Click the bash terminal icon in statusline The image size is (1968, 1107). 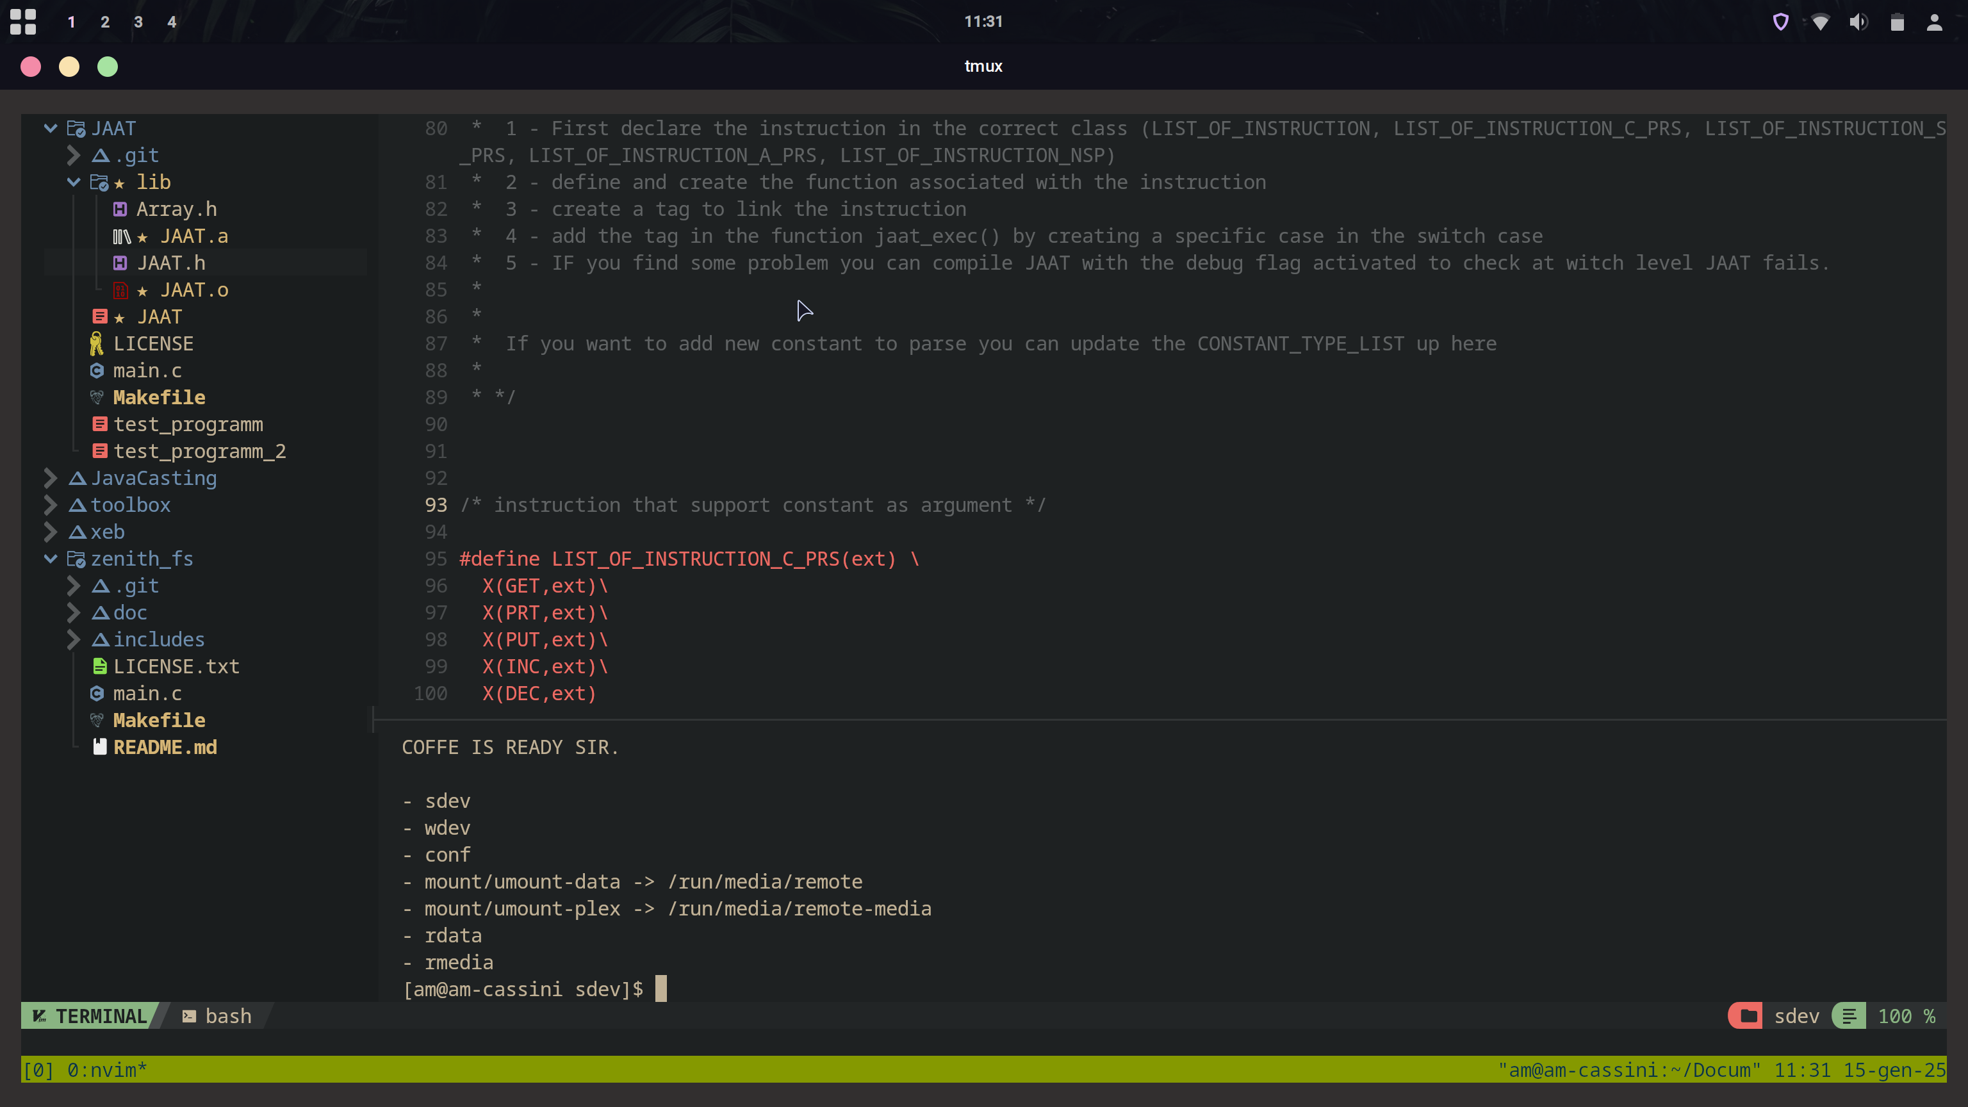tap(190, 1016)
